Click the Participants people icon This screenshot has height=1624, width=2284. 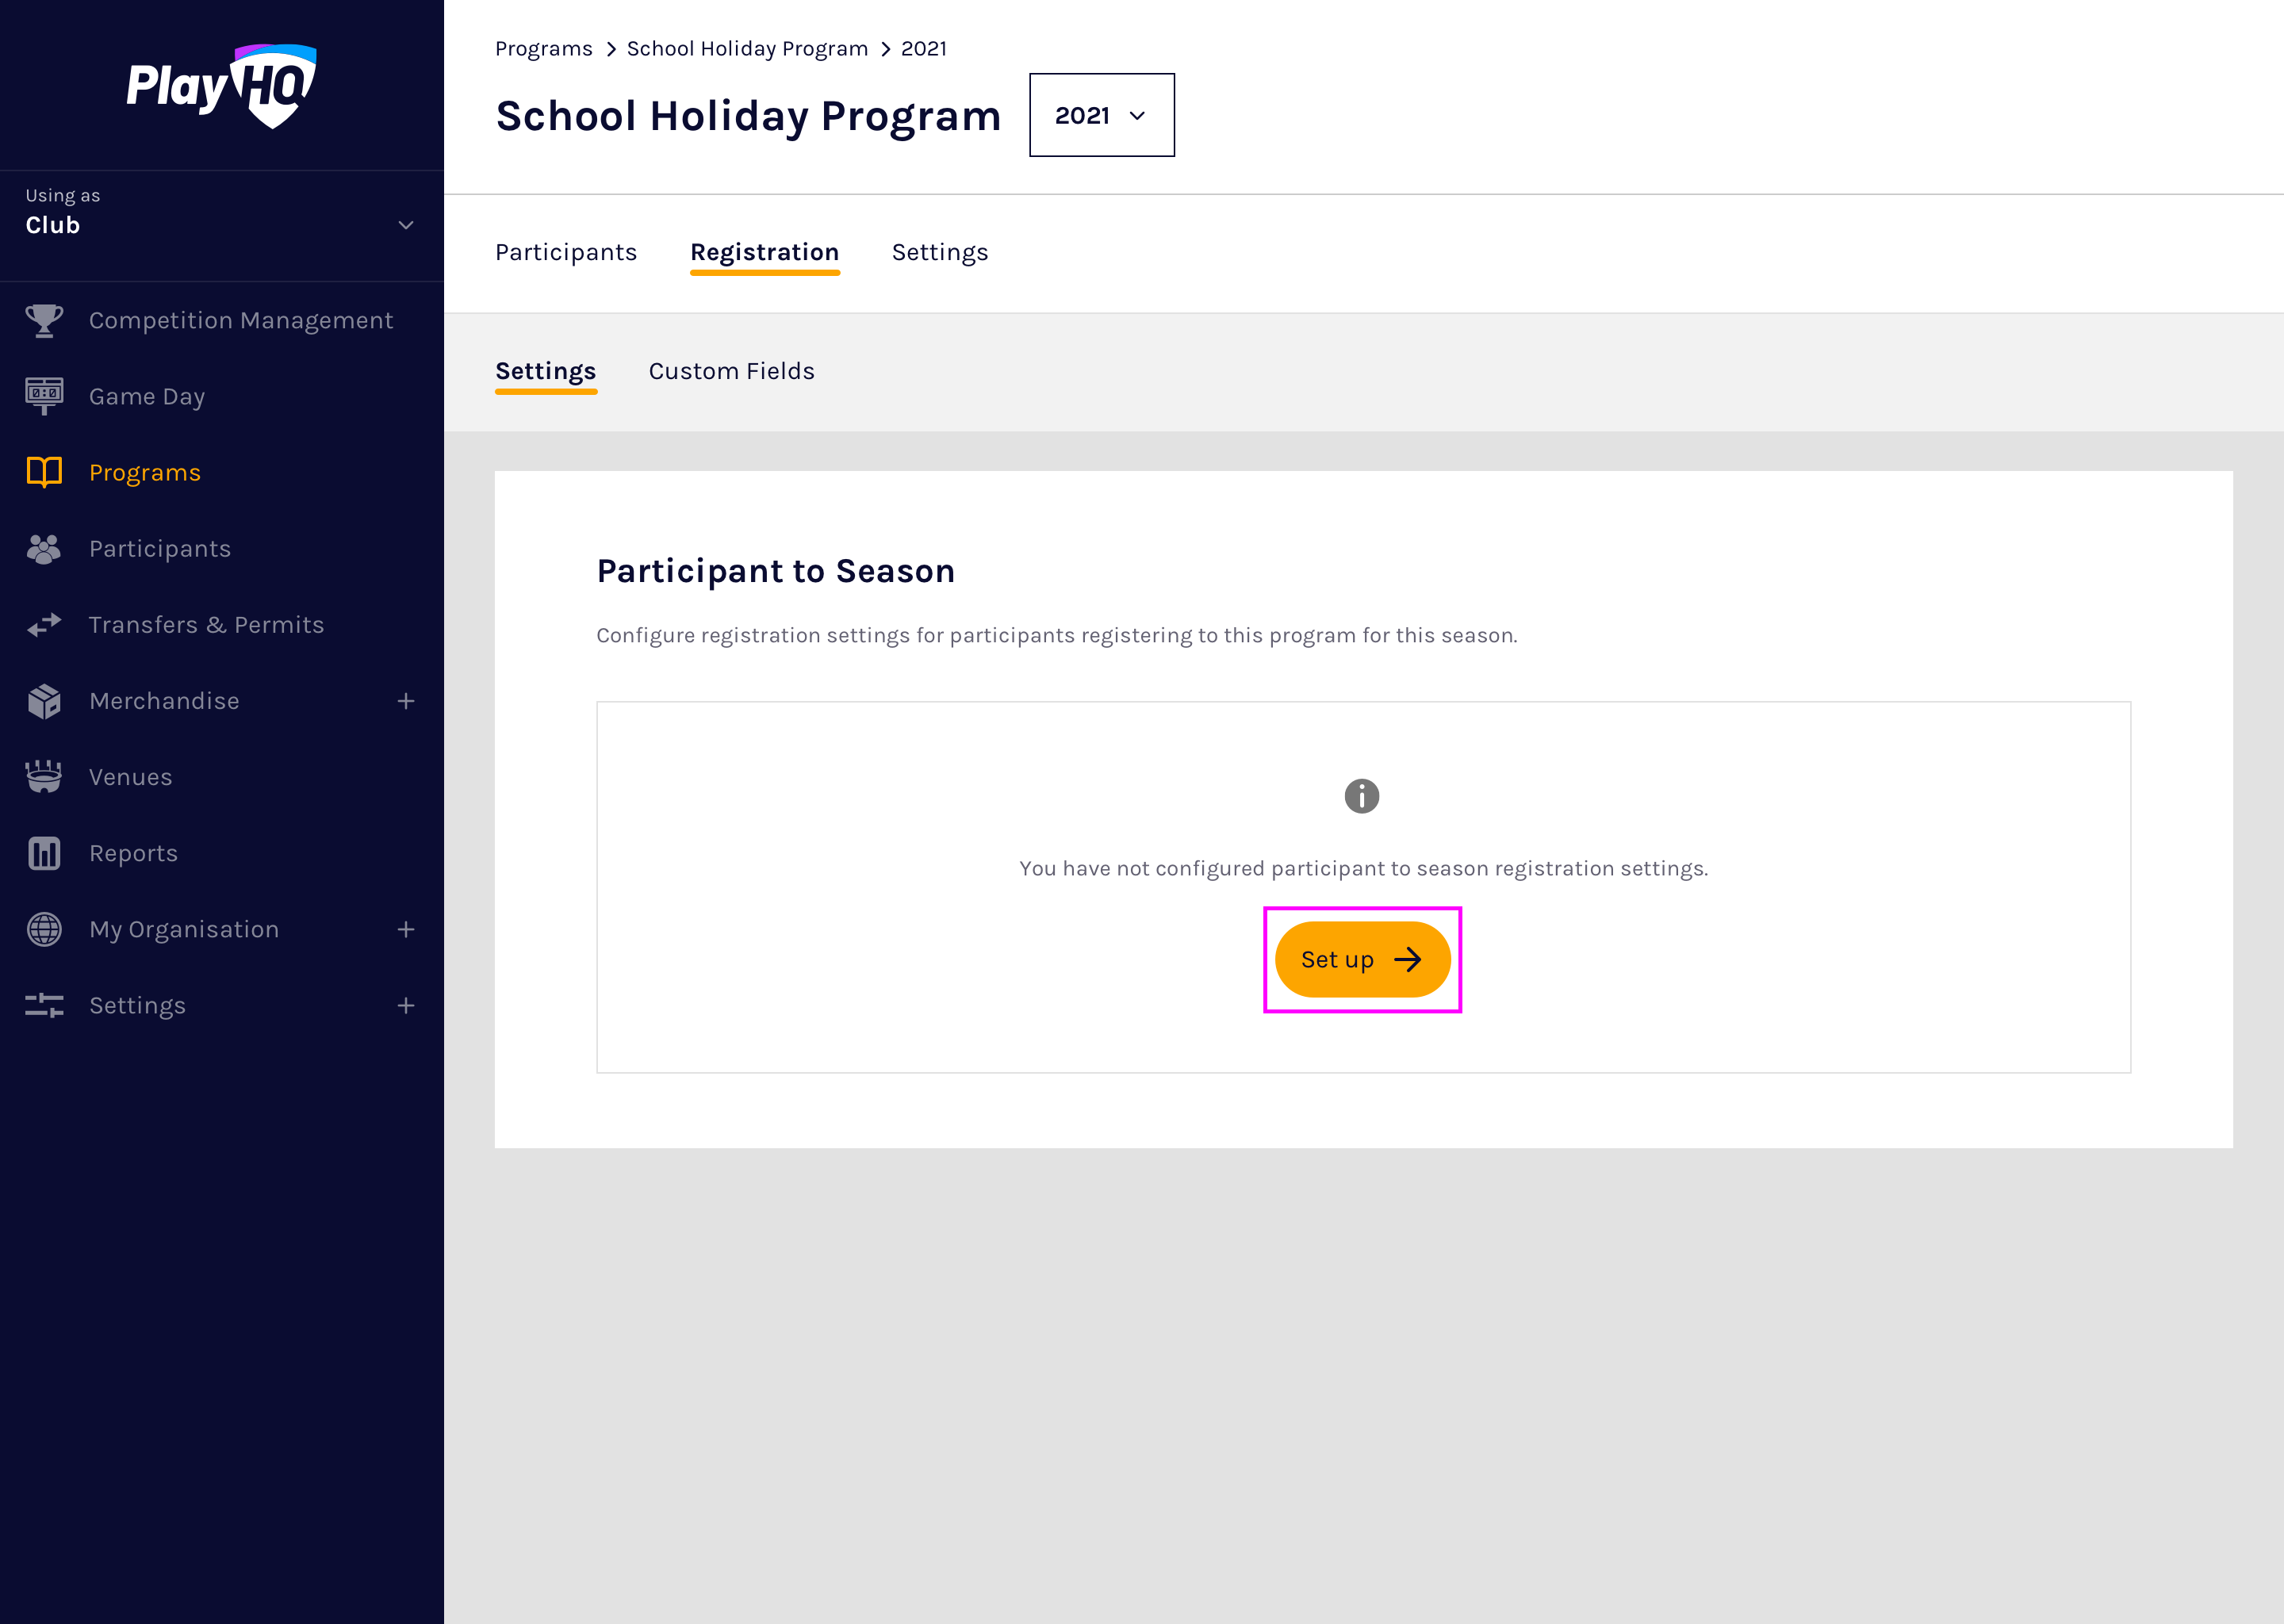coord(44,549)
